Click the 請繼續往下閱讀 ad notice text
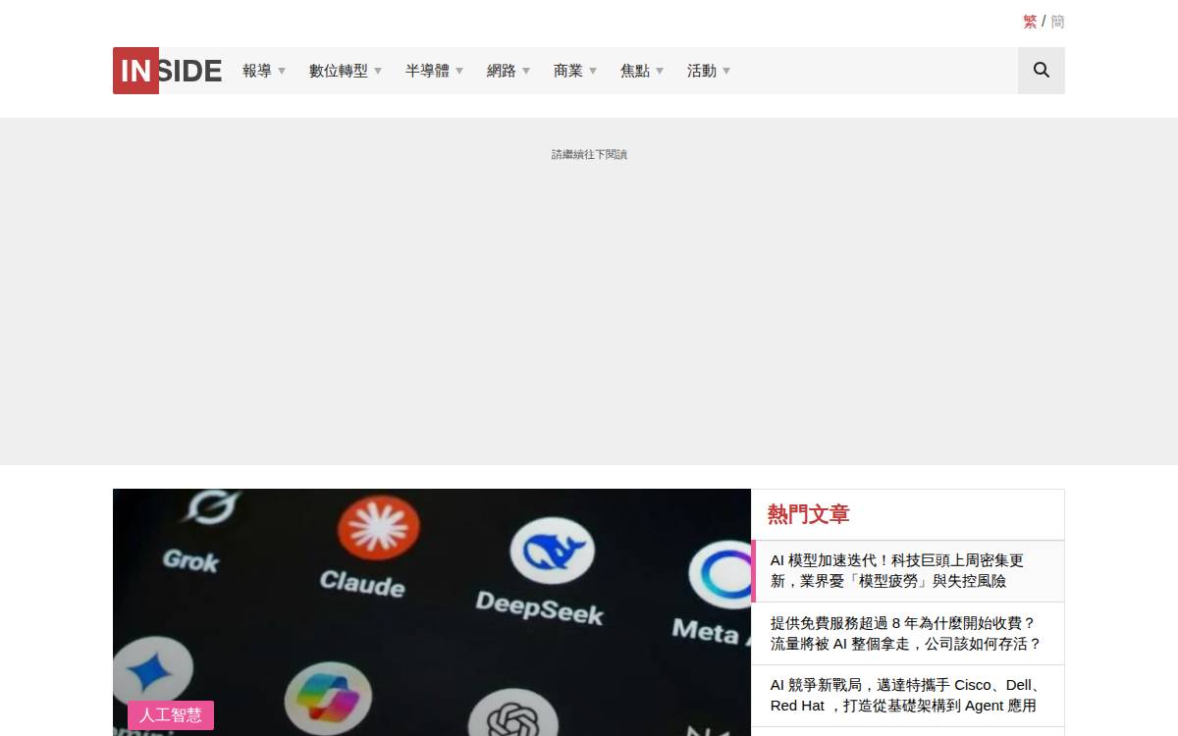Viewport: 1178px width, 736px height. tap(589, 154)
